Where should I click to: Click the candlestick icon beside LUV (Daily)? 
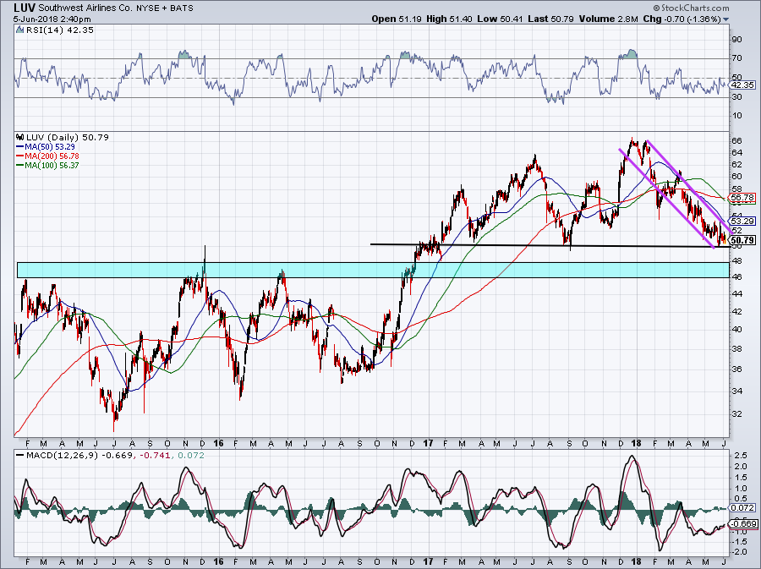point(20,137)
